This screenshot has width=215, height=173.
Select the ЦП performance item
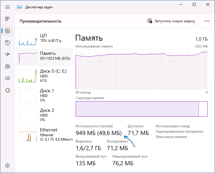(44, 39)
